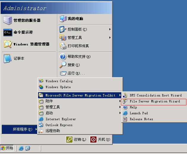
Task: Select Outlook Express menu entry
Action: [x=80, y=125]
